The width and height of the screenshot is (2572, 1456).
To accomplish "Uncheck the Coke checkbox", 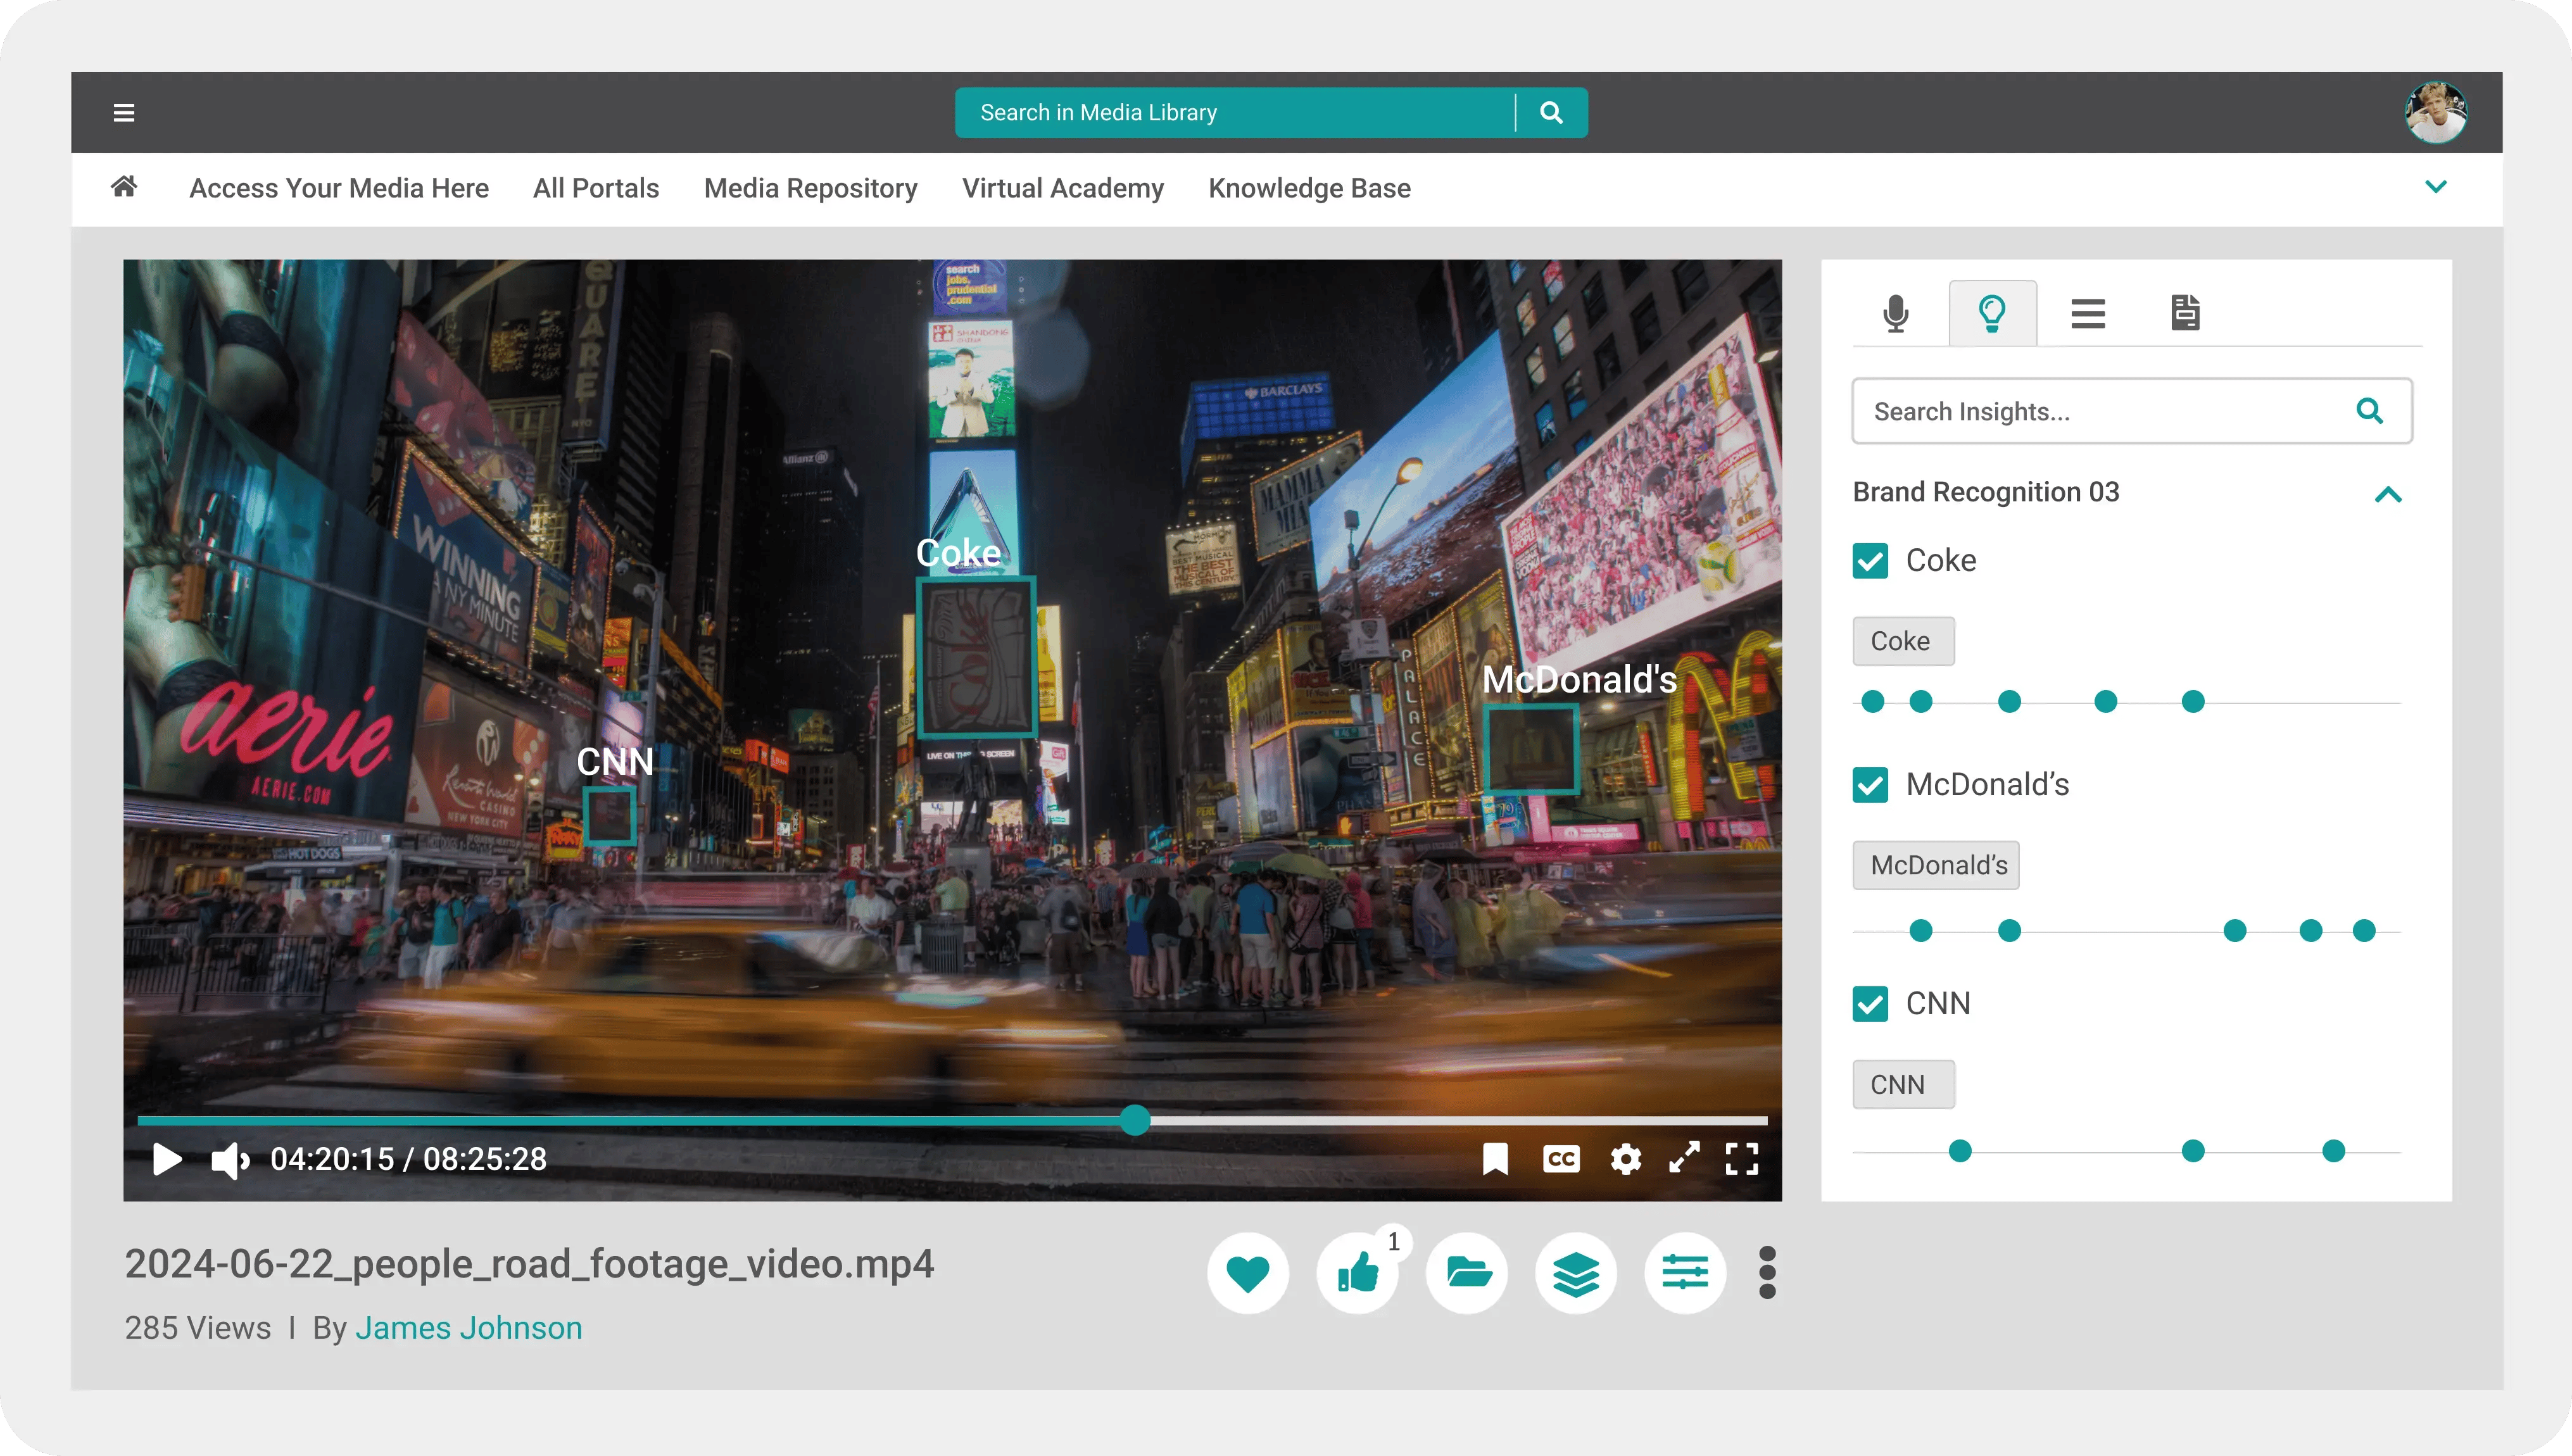I will pos(1870,561).
